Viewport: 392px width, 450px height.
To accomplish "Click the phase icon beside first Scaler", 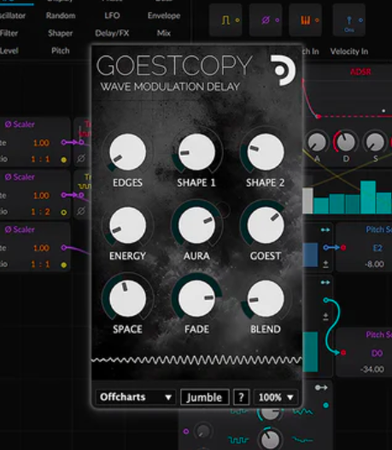I will point(81,158).
